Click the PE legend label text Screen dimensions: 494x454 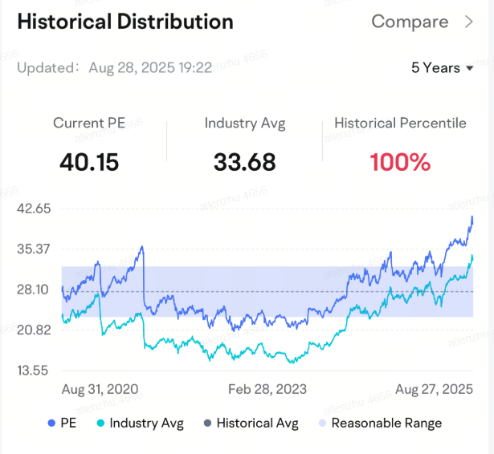click(68, 423)
